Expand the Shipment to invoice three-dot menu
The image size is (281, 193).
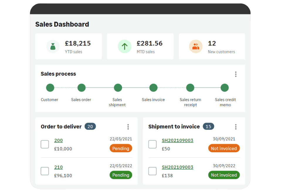236,127
